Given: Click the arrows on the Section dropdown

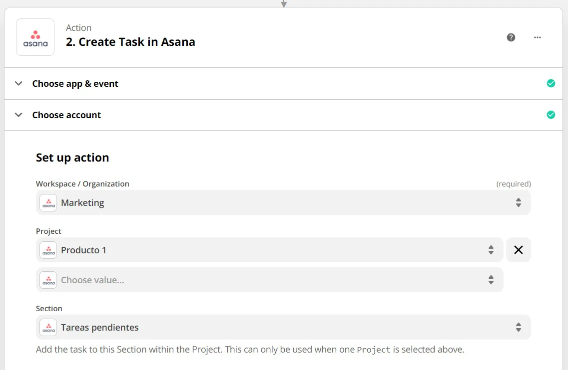Looking at the screenshot, I should tap(519, 328).
